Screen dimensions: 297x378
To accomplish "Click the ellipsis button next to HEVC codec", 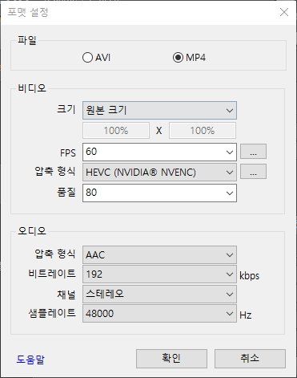I will pyautogui.click(x=253, y=172).
